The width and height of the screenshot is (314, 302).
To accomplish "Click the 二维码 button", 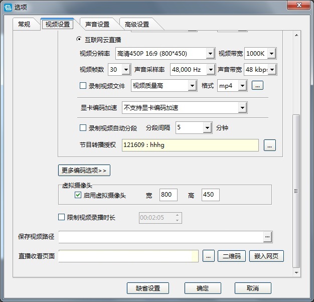I will click(x=232, y=256).
